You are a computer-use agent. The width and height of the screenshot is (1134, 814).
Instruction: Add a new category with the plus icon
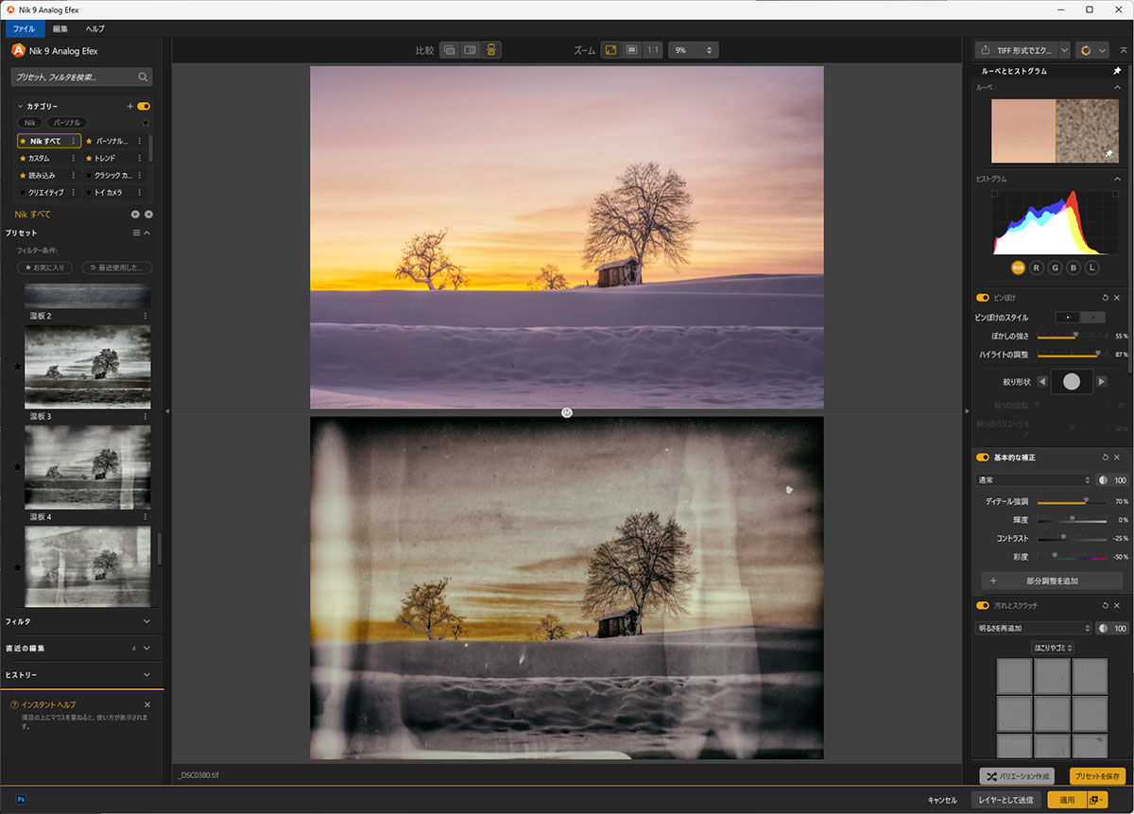pos(130,107)
